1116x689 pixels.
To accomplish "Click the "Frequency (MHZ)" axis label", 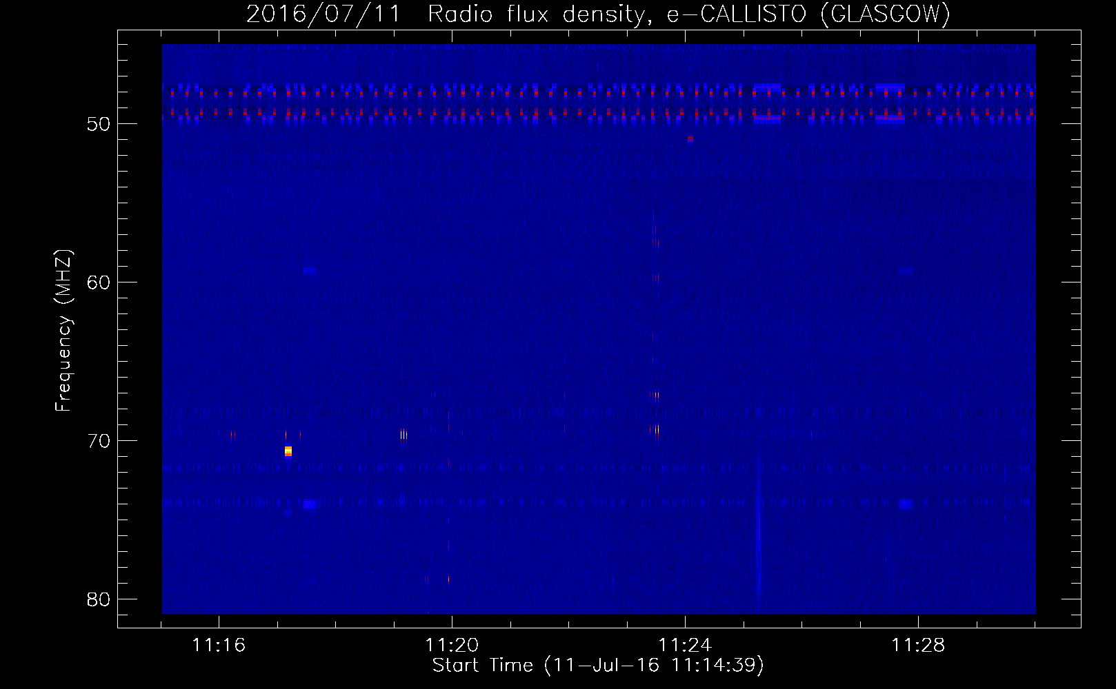I will click(x=63, y=331).
